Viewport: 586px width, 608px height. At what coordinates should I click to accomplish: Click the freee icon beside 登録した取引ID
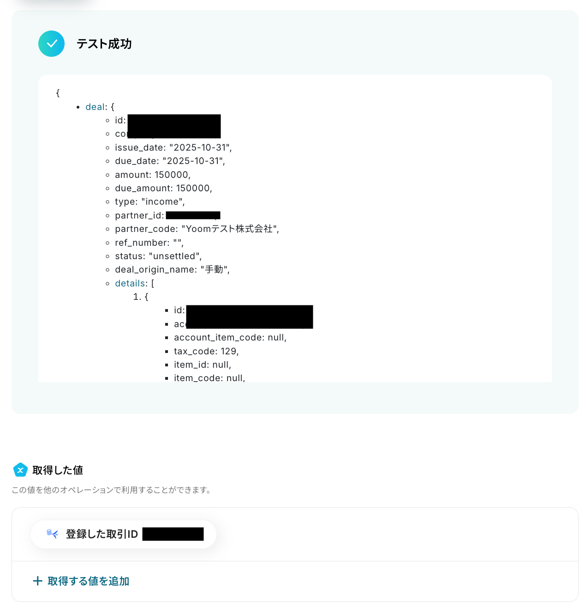53,534
